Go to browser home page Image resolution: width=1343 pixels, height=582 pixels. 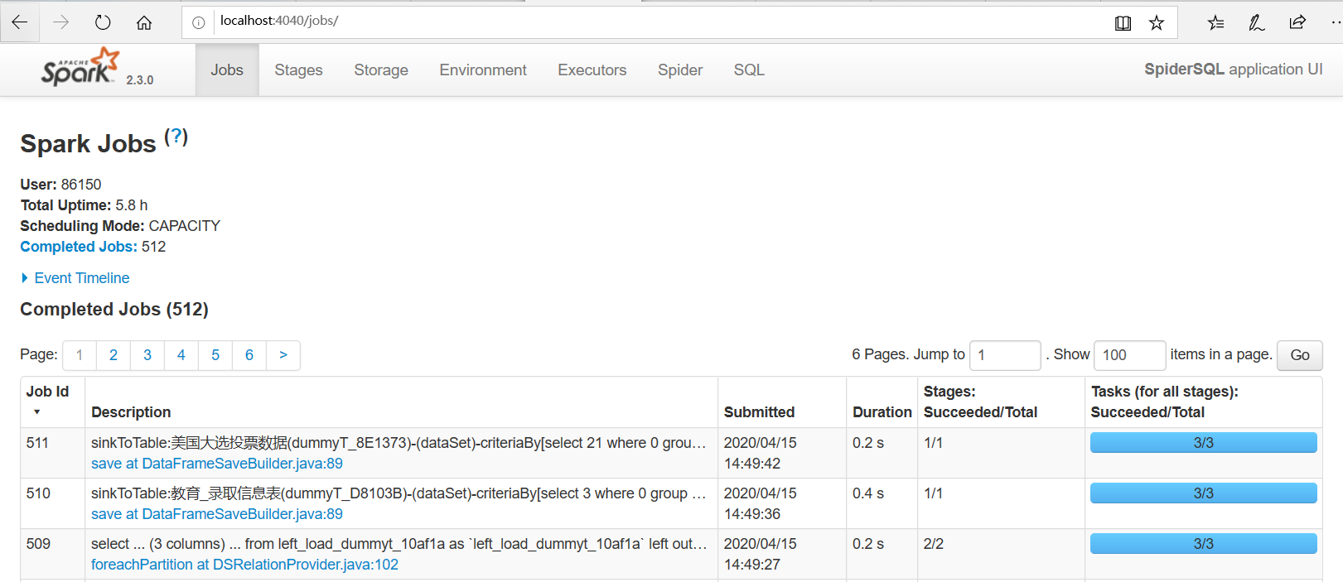144,22
